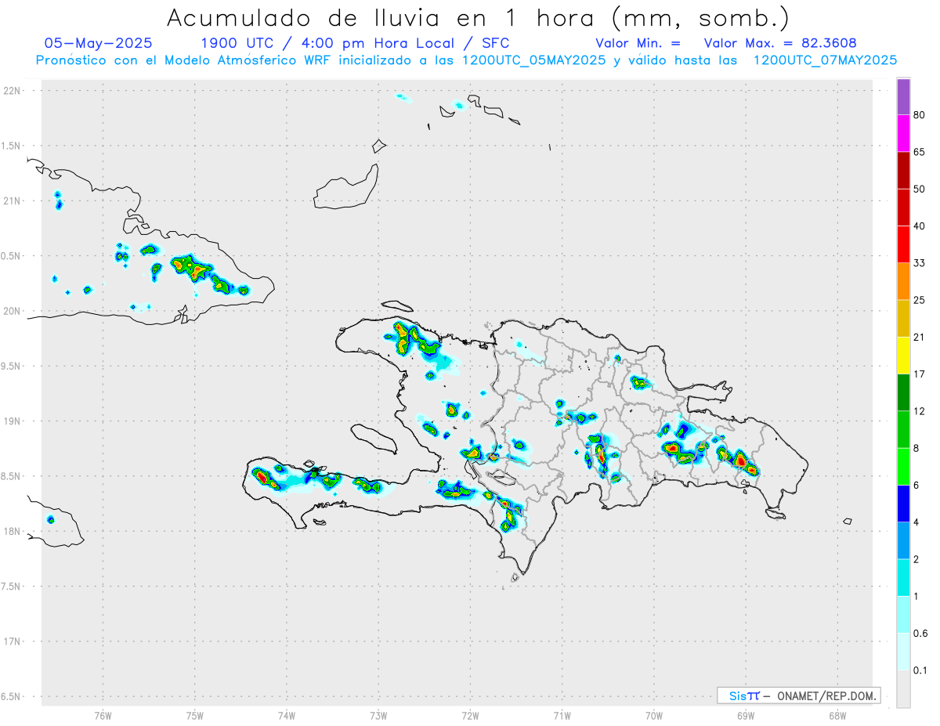Select the bright red swatch between 33 and 40

coord(903,244)
